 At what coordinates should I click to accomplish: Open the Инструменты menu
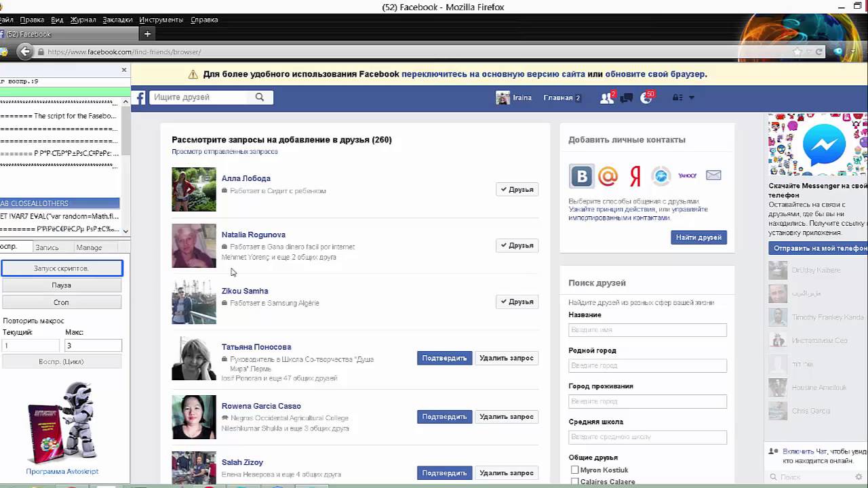coord(161,20)
